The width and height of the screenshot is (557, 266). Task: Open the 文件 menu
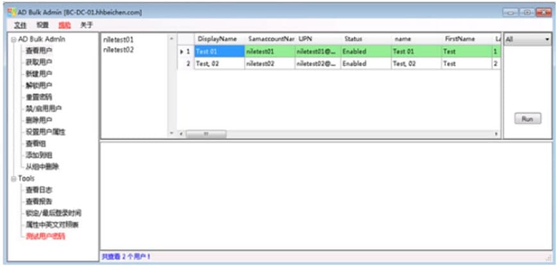pos(21,25)
